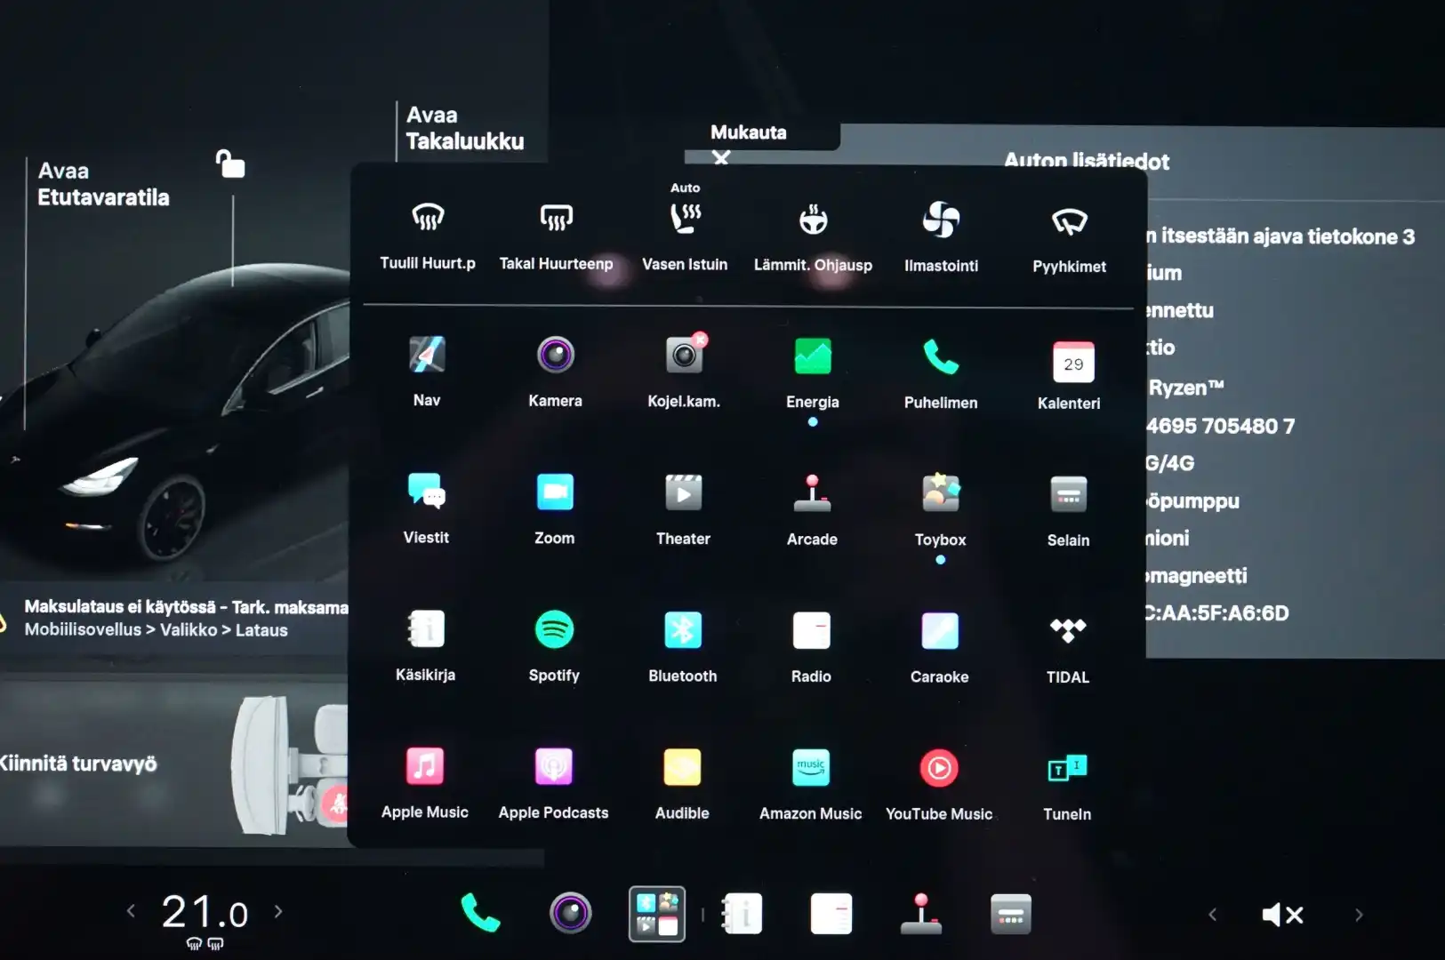Image resolution: width=1445 pixels, height=960 pixels.
Task: Open Ilmastointi climate control
Action: (x=941, y=237)
